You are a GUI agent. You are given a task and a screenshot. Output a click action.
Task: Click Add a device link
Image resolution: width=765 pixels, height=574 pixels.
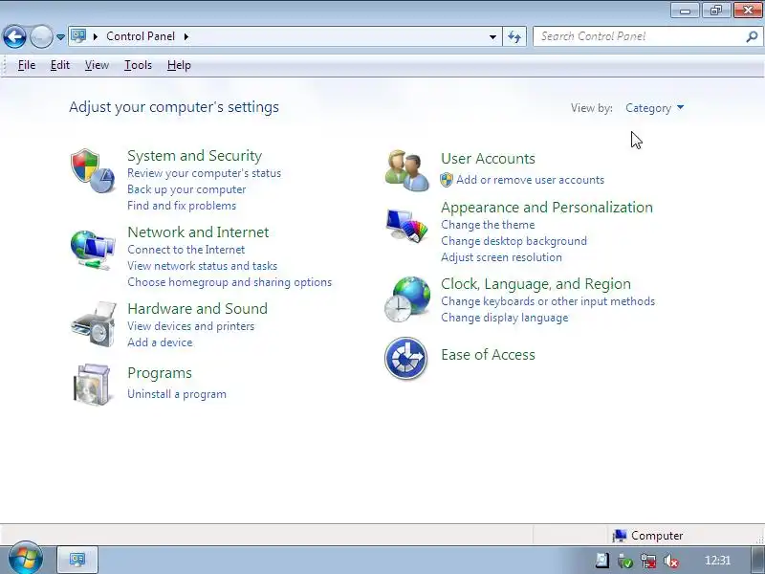click(x=160, y=342)
